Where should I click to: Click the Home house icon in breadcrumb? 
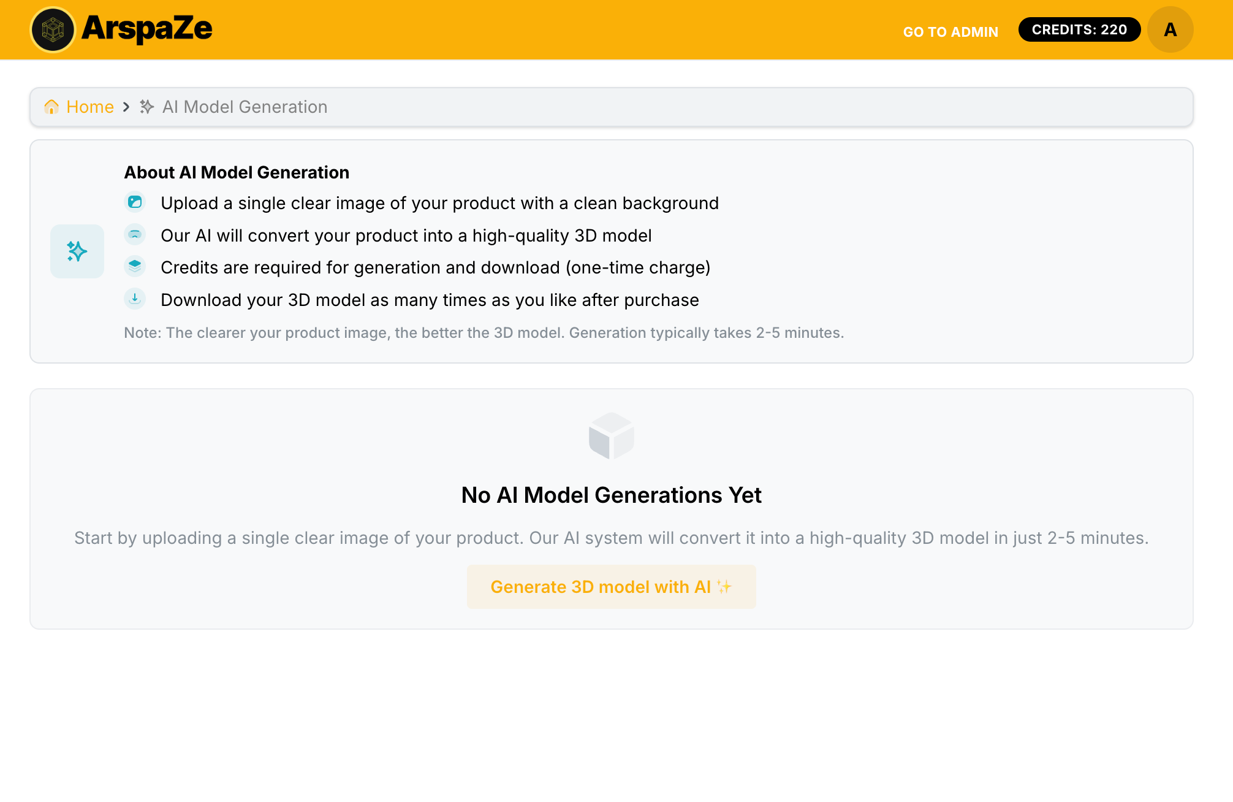coord(51,107)
